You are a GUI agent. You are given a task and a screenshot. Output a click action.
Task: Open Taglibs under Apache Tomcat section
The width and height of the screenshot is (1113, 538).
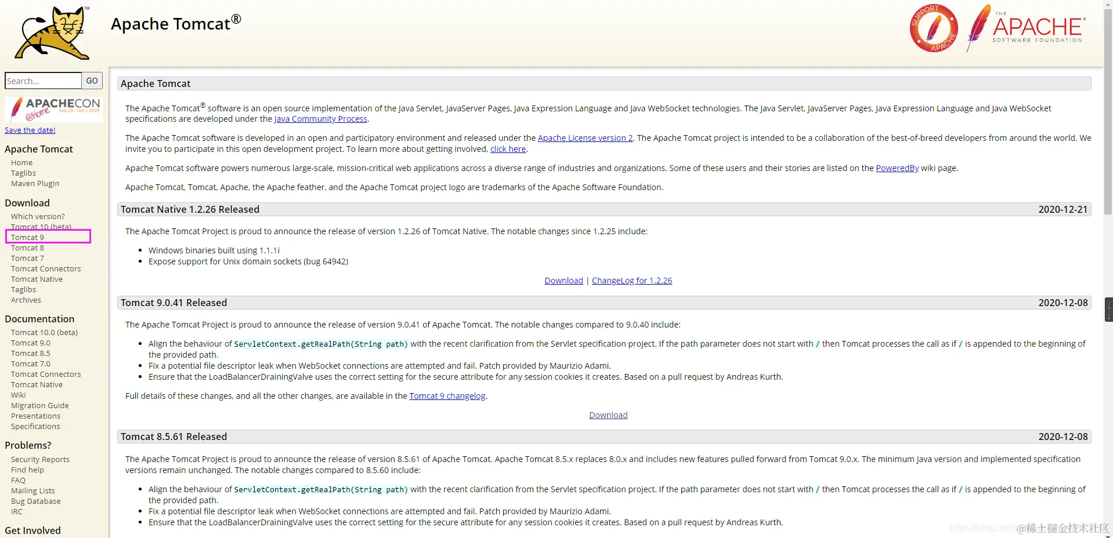pyautogui.click(x=23, y=173)
